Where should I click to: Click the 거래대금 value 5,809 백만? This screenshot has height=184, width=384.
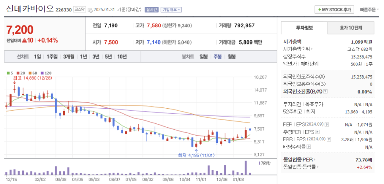pos(250,42)
